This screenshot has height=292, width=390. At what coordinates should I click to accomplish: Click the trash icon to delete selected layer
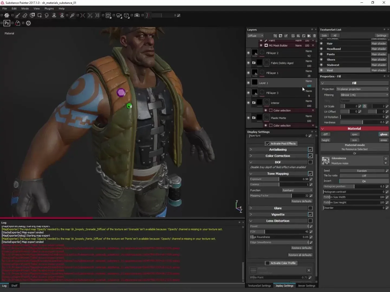(314, 35)
